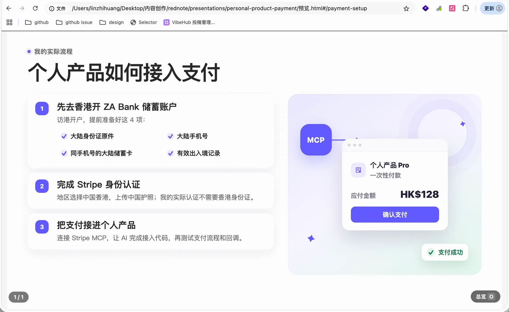Viewport: 509px width, 312px height.
Task: Click the 更新 profile update button
Action: pyautogui.click(x=493, y=8)
